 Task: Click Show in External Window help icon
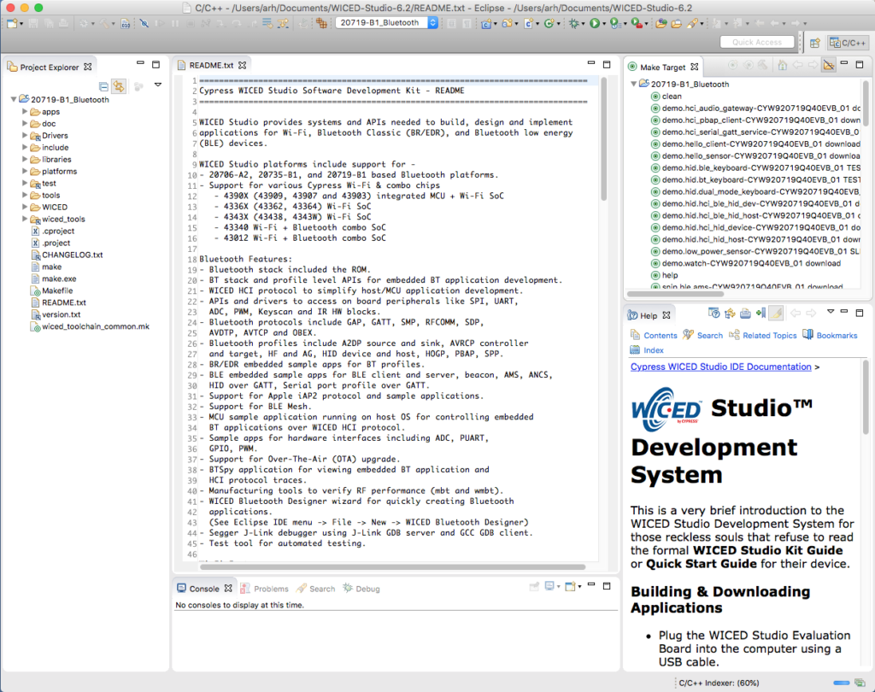[714, 313]
